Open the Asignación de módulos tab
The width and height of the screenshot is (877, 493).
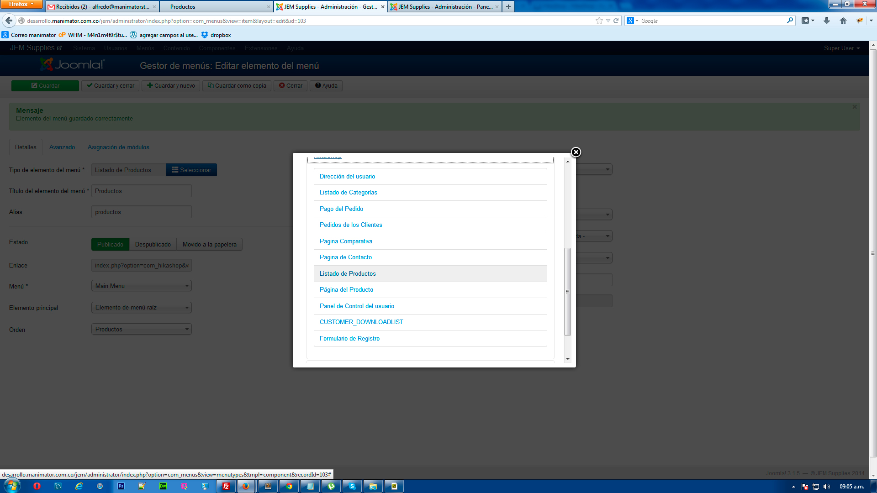click(x=118, y=147)
